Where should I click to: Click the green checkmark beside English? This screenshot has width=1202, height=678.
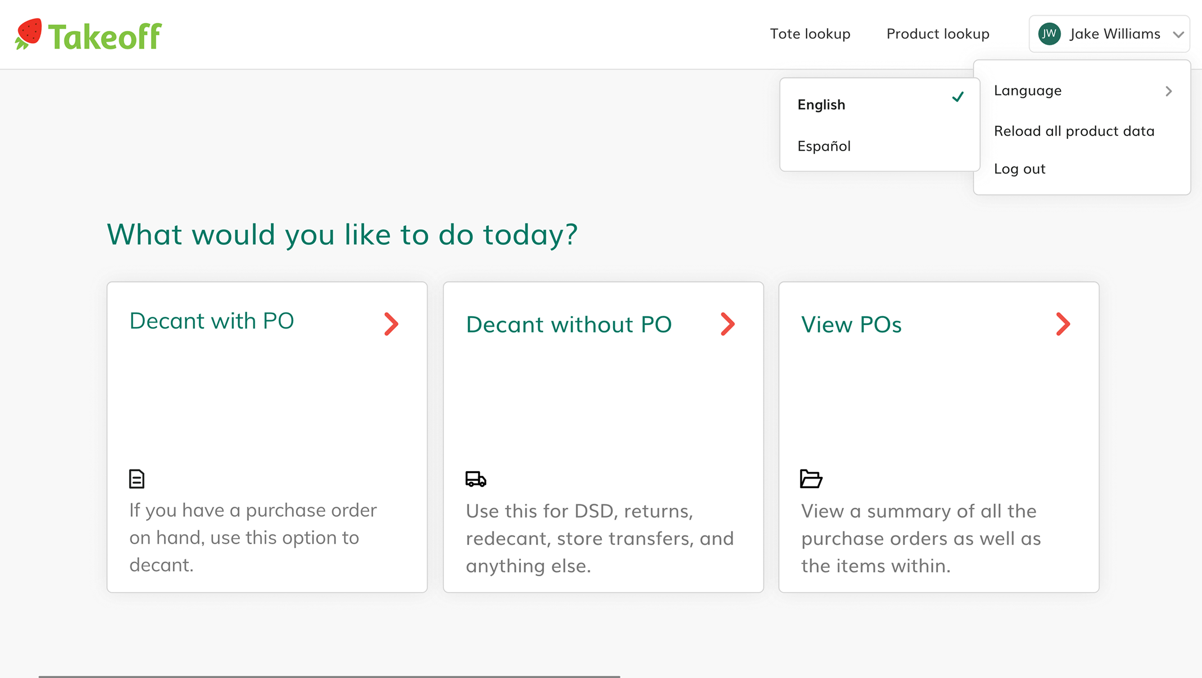pos(958,97)
